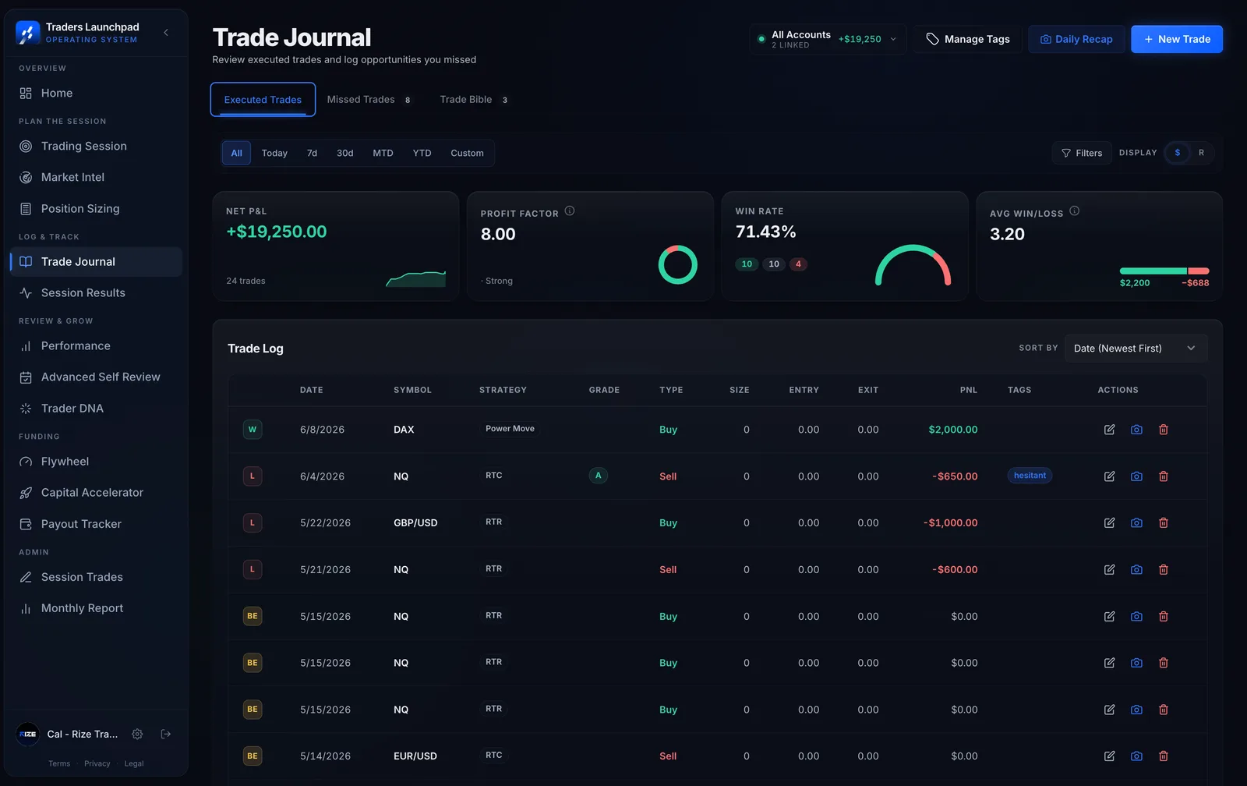The height and width of the screenshot is (786, 1247).
Task: Open Trader DNA page
Action: tap(96, 409)
